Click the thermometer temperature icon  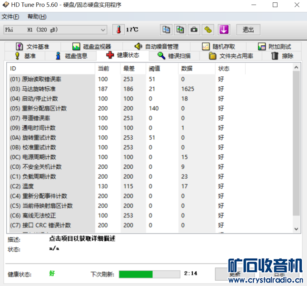click(x=119, y=30)
